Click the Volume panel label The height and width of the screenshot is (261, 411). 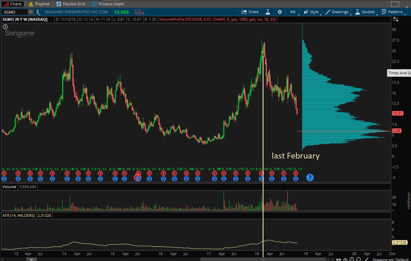pyautogui.click(x=9, y=187)
